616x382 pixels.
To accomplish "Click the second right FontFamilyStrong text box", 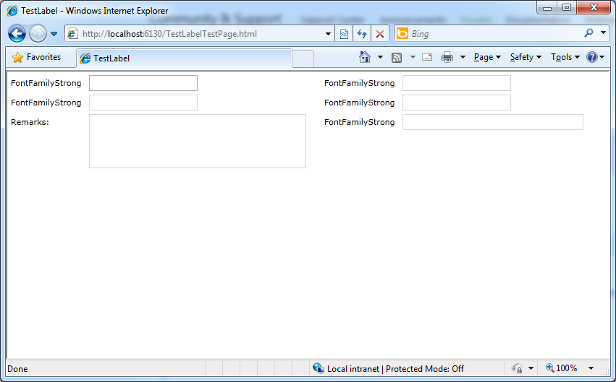I will coord(457,103).
